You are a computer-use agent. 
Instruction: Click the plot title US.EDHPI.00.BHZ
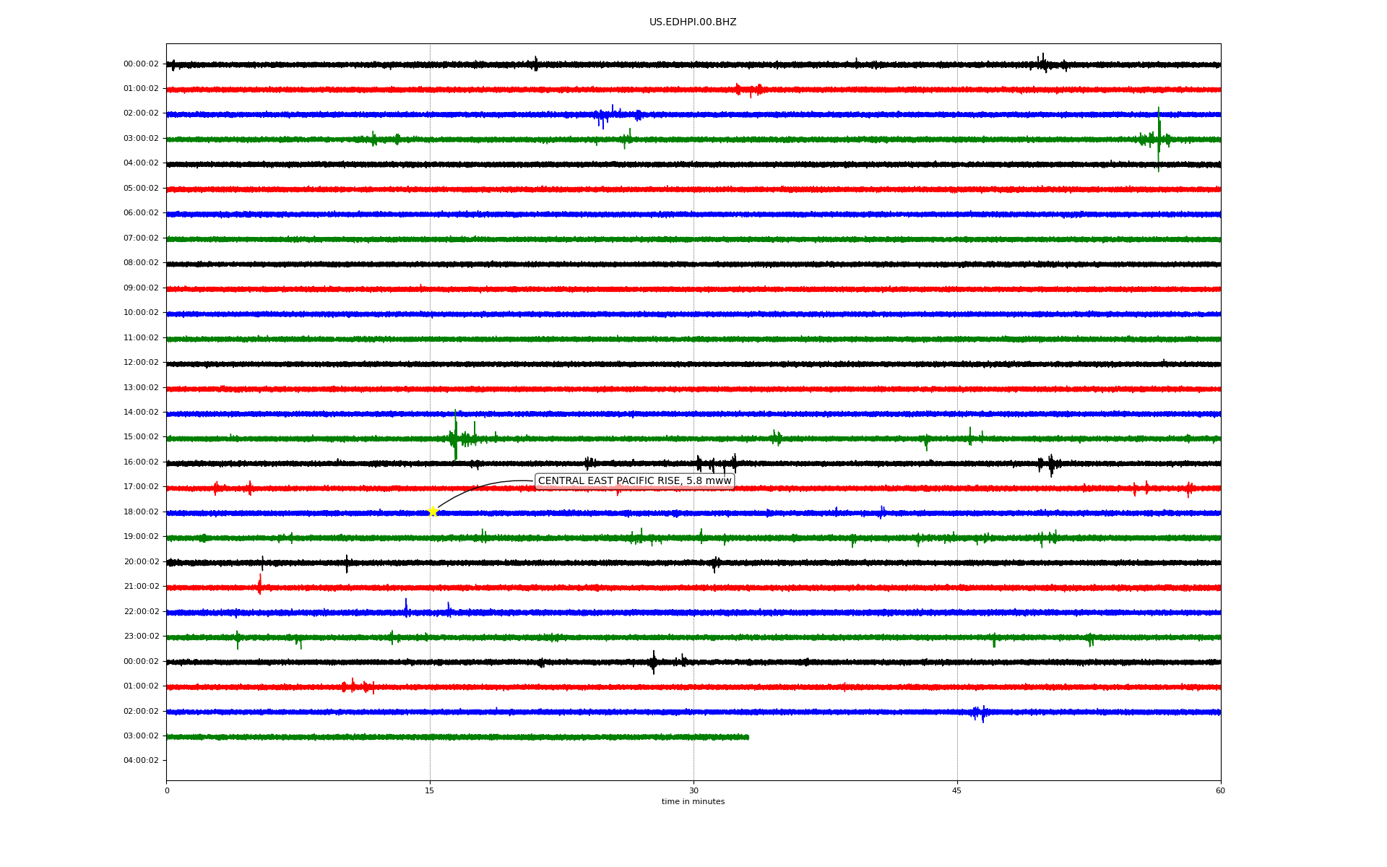pyautogui.click(x=693, y=22)
